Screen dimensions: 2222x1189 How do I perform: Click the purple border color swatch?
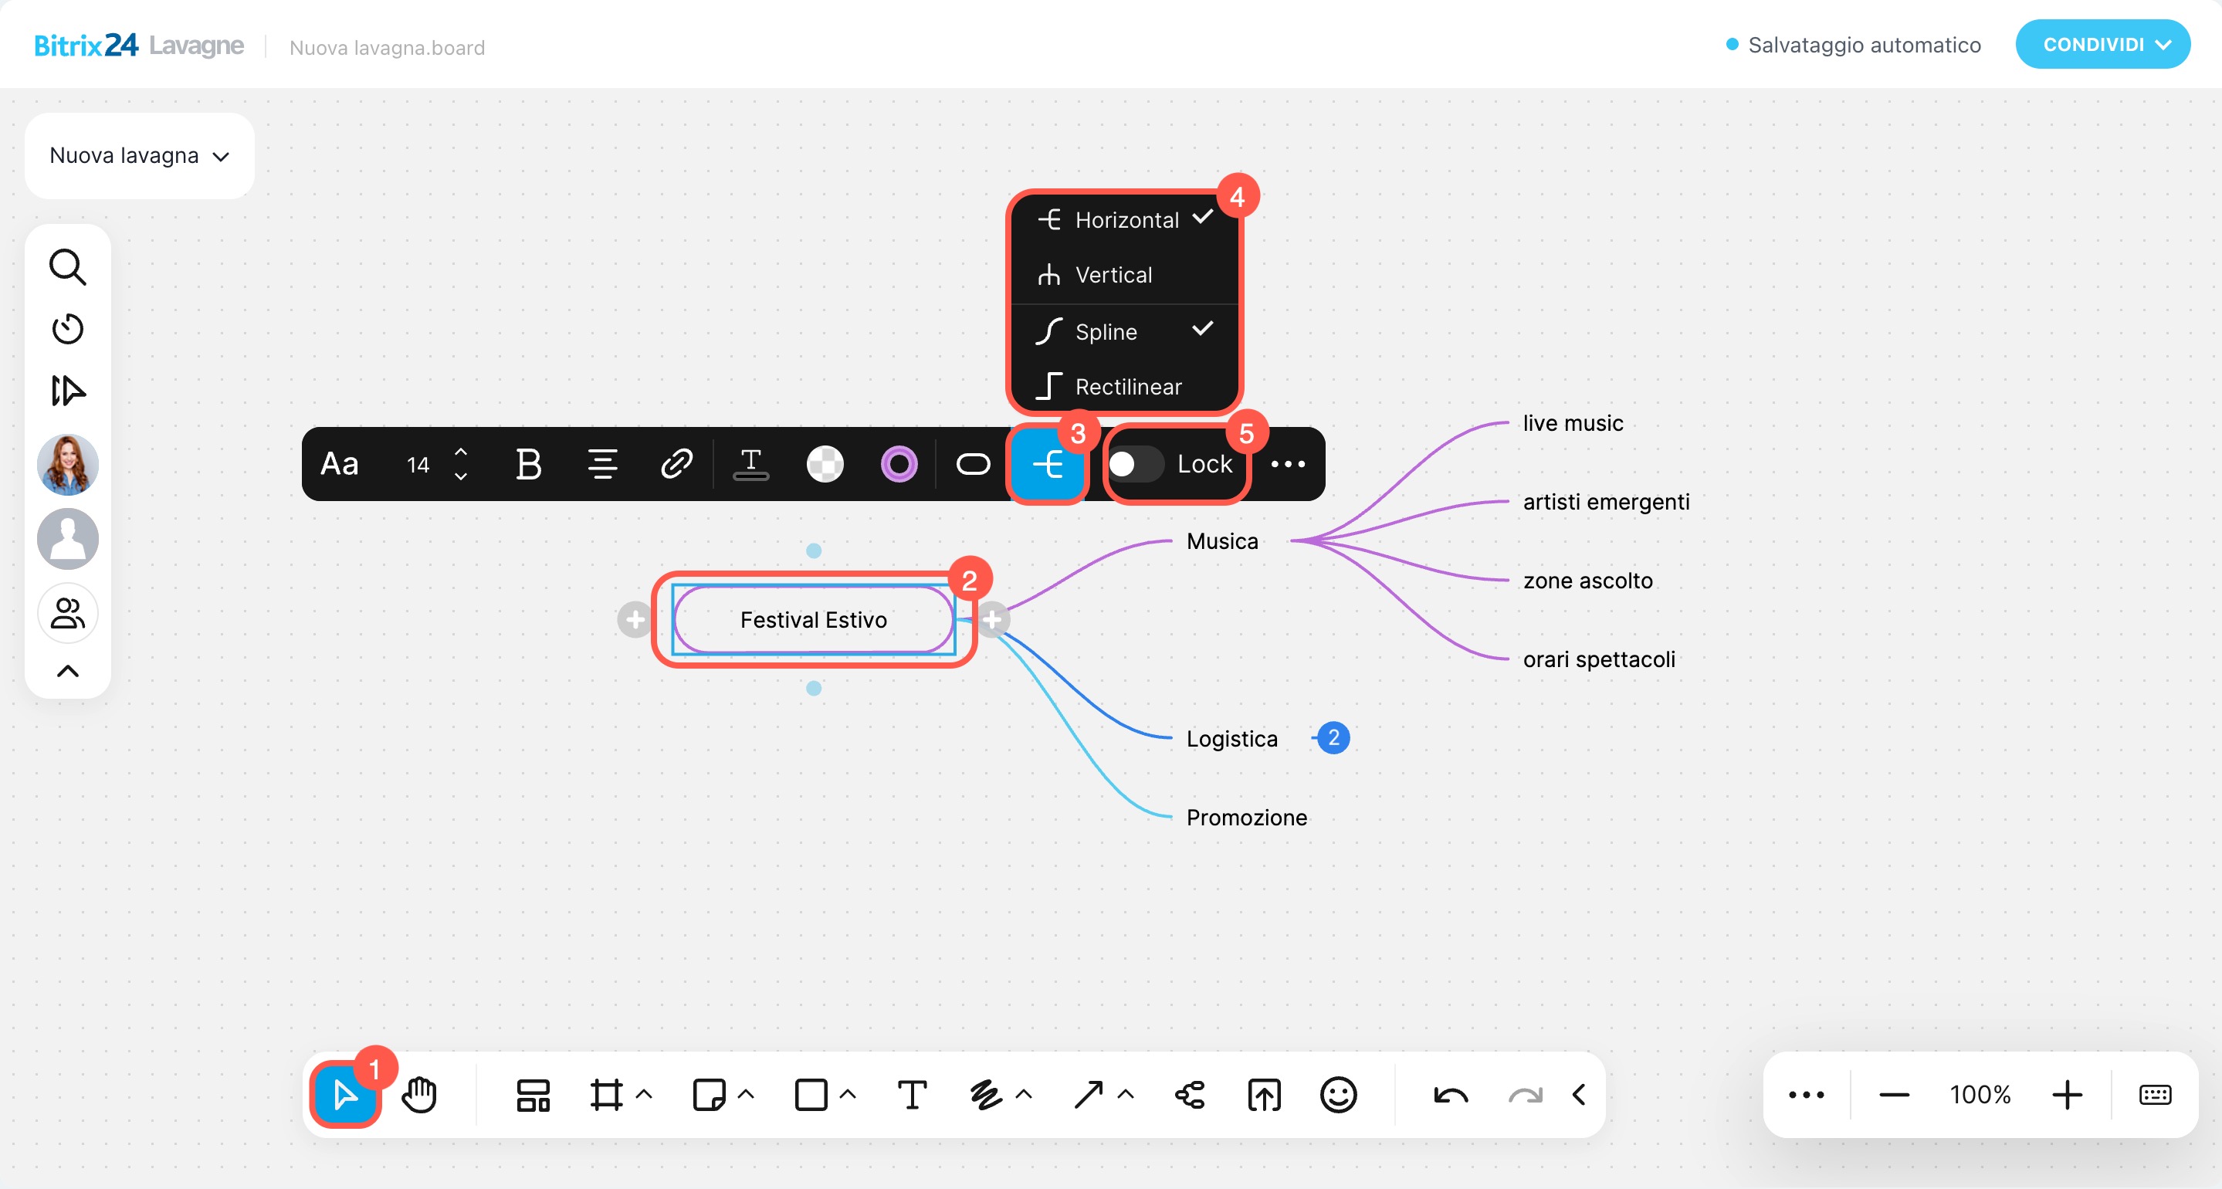point(899,464)
